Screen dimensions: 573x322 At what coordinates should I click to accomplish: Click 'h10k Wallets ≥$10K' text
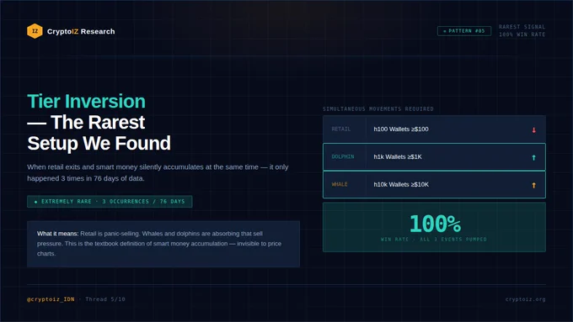401,184
